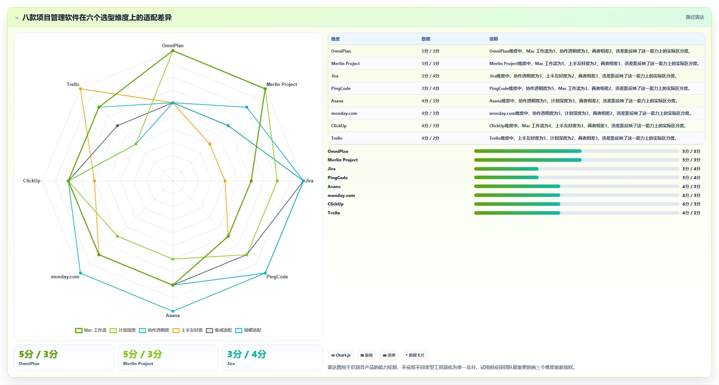Toggle the 规模适配 legend series

click(x=248, y=330)
